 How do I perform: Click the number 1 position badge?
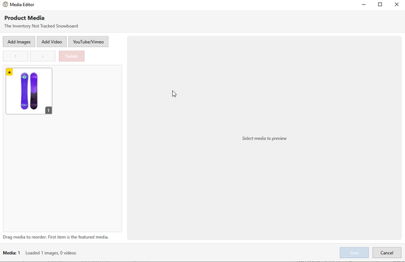pos(49,110)
